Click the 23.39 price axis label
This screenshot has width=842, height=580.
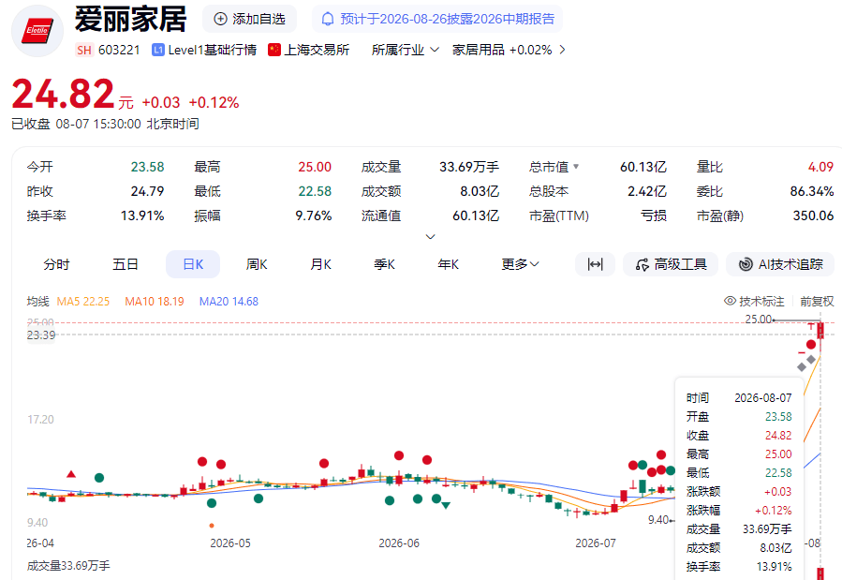point(41,335)
